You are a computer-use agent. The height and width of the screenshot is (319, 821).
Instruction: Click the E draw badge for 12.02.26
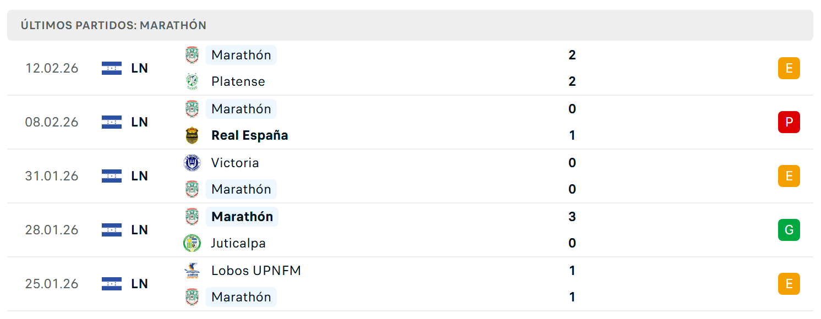point(789,68)
